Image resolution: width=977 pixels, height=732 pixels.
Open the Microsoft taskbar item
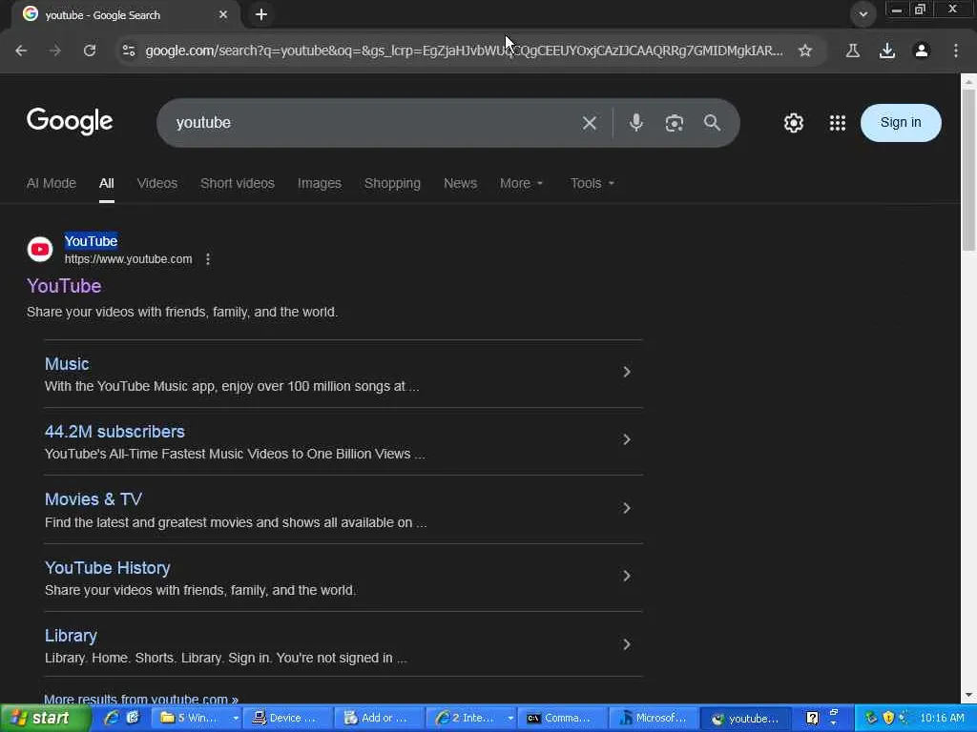(x=654, y=718)
